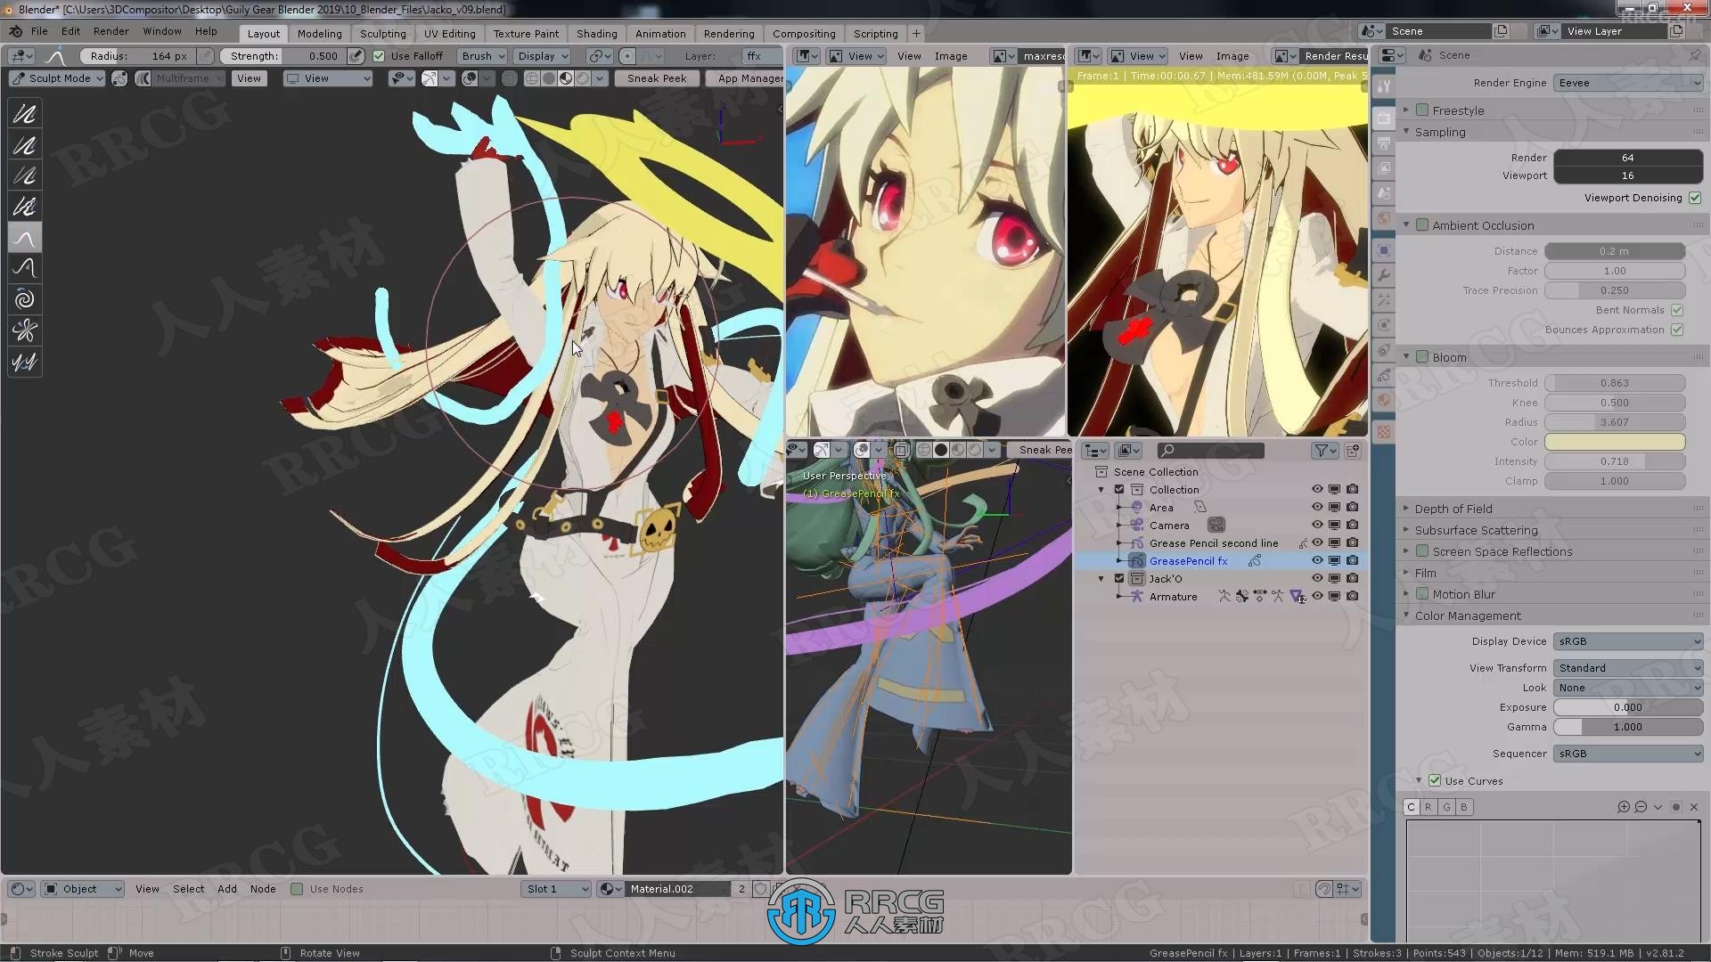Open the World properties tab icon
This screenshot has height=962, width=1711.
click(x=1384, y=217)
